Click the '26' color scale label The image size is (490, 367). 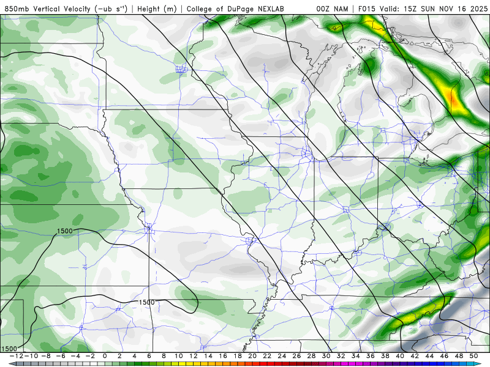tap(296, 356)
